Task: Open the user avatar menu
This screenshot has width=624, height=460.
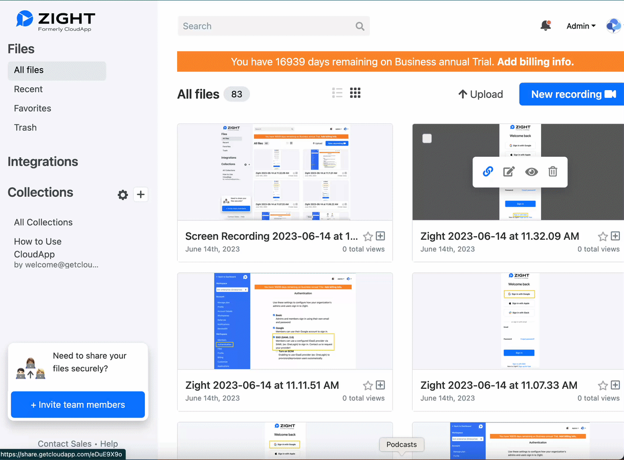Action: (x=613, y=26)
